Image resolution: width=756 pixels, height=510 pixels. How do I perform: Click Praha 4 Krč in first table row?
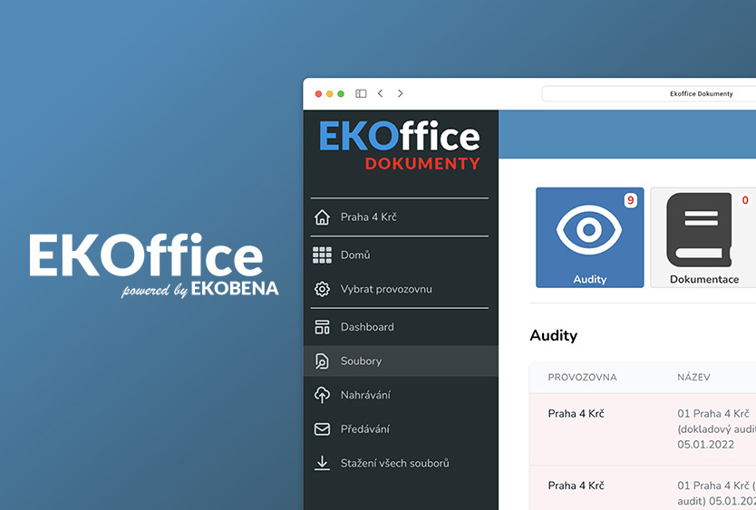click(x=577, y=414)
